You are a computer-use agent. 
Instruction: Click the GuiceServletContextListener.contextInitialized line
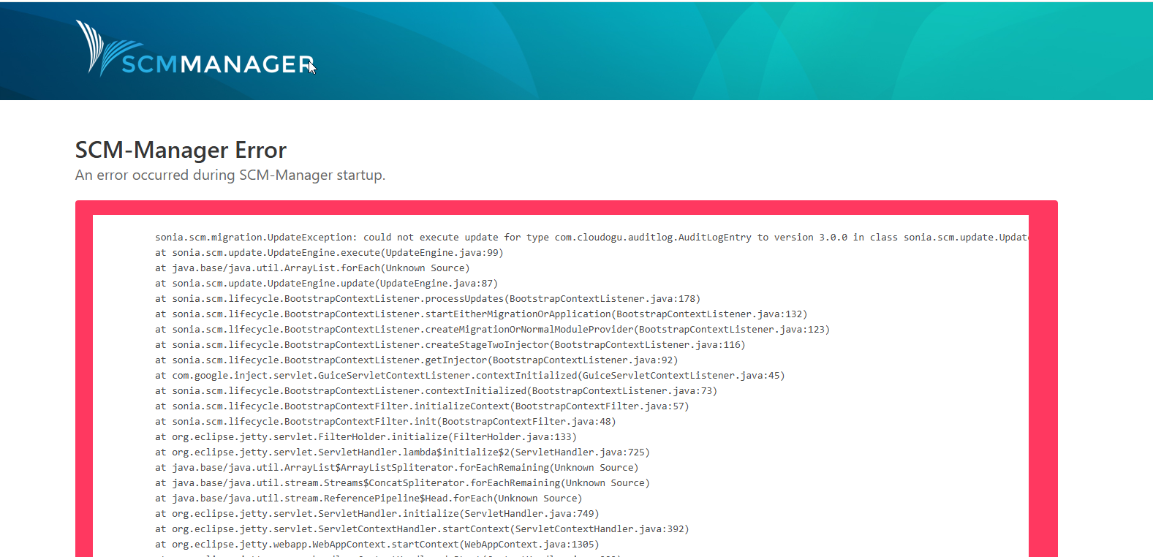pyautogui.click(x=469, y=376)
